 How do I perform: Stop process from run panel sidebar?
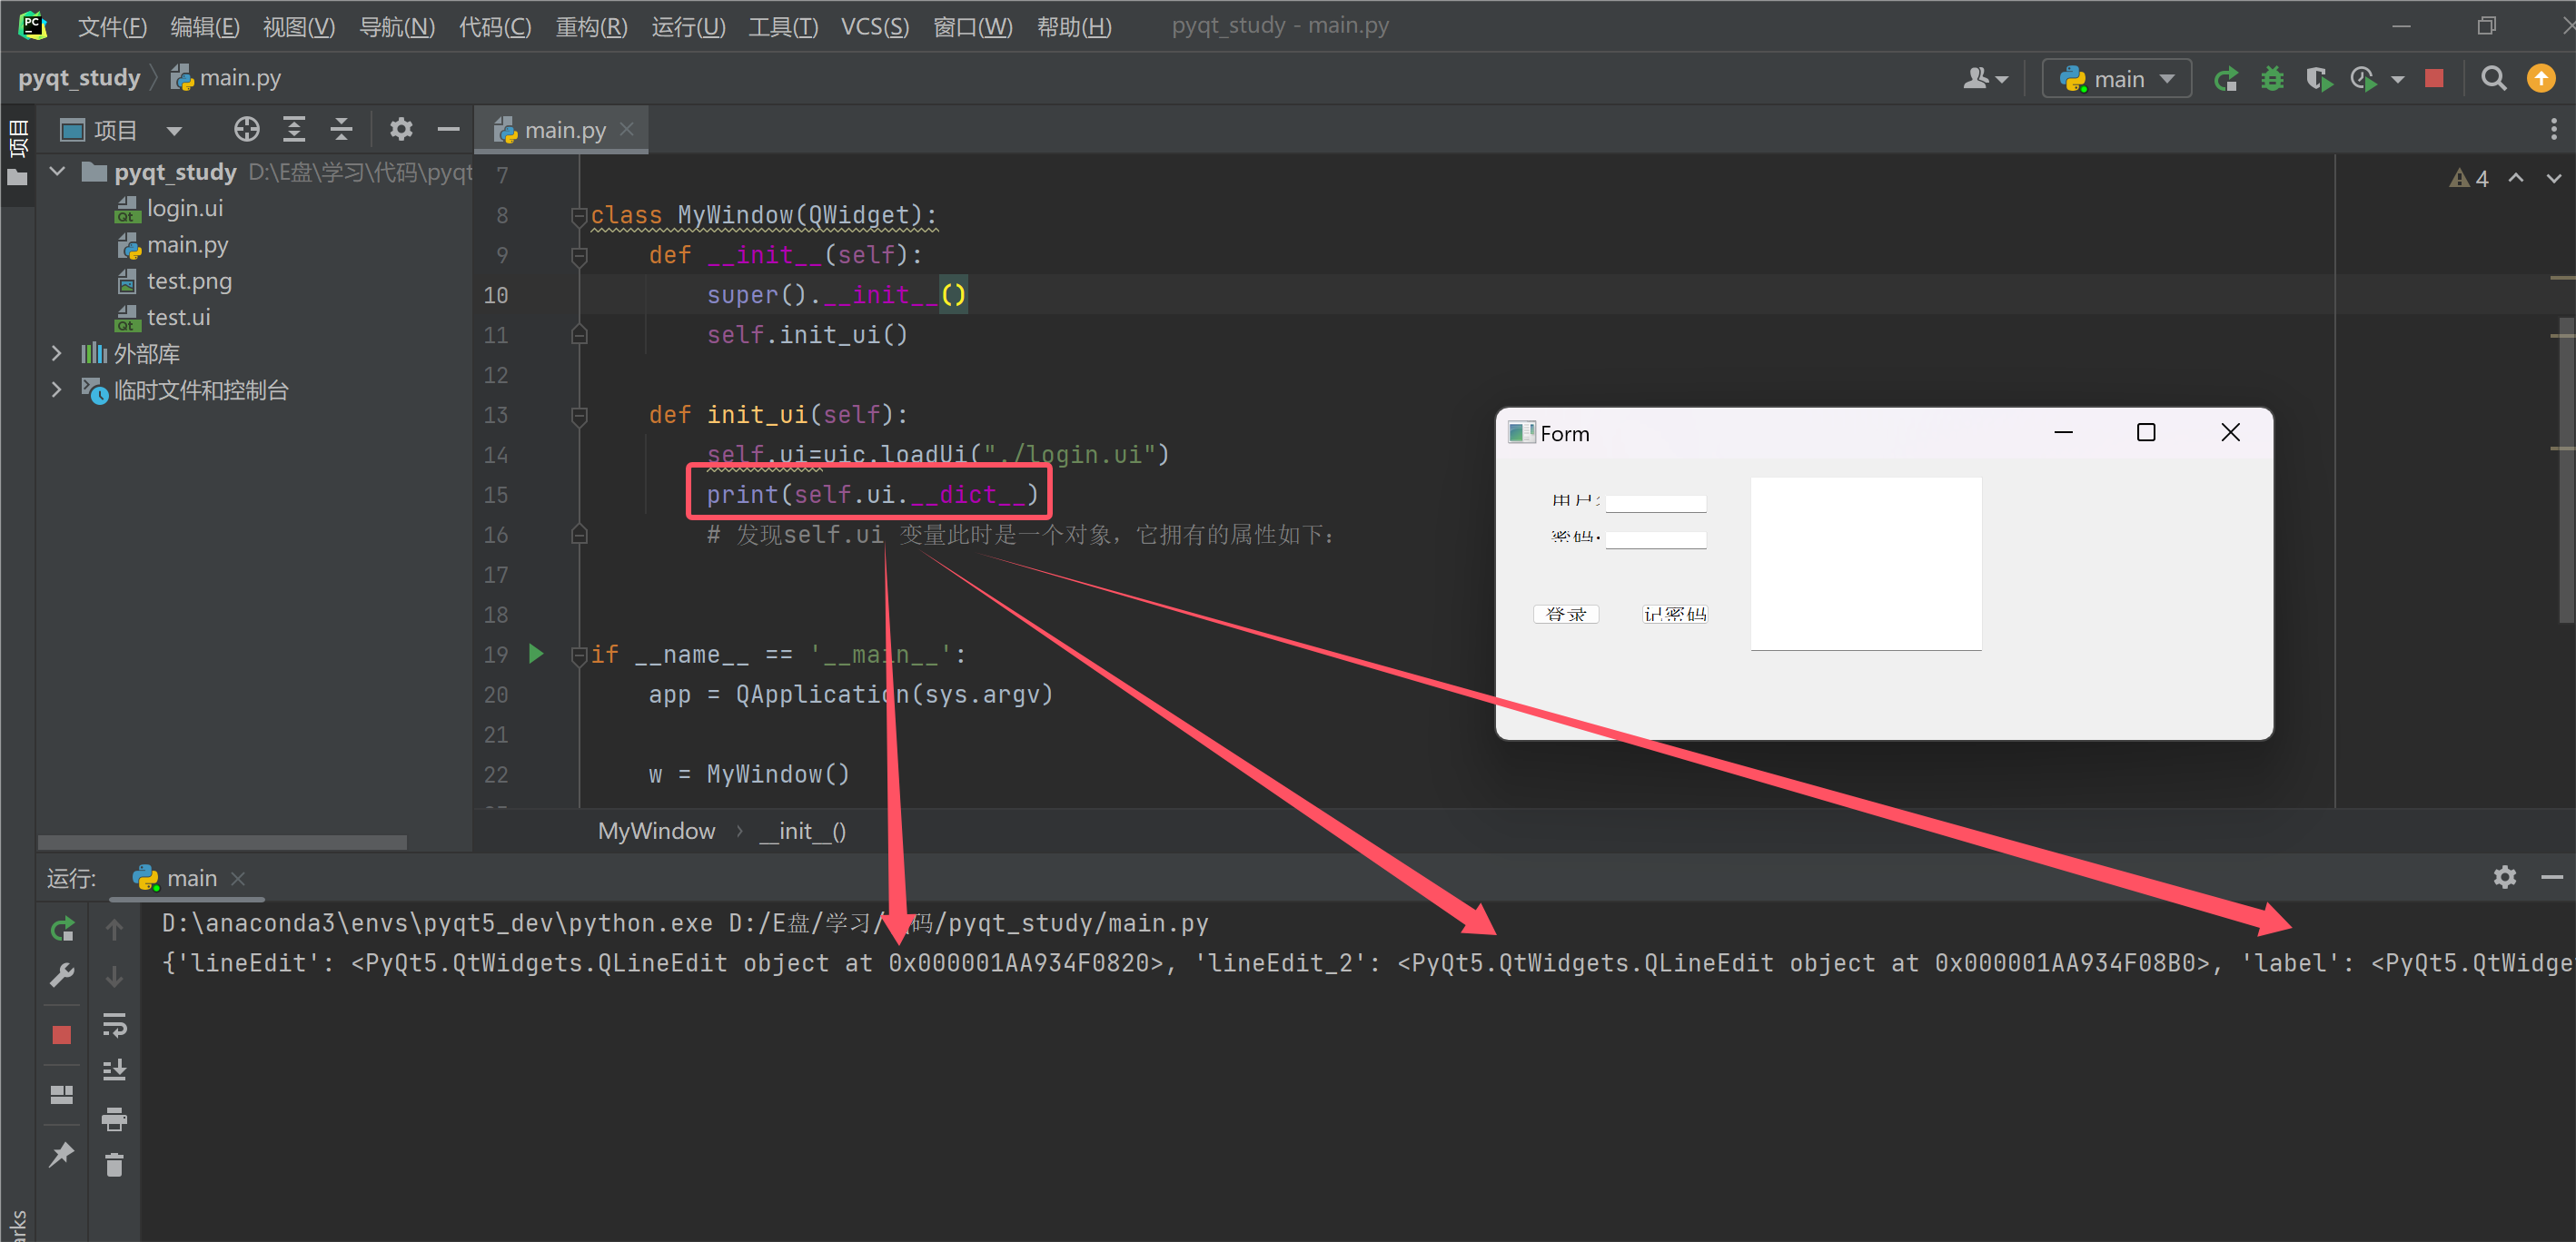point(62,1035)
